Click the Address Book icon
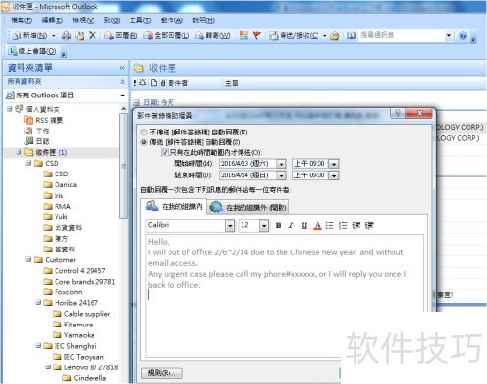 click(x=351, y=35)
